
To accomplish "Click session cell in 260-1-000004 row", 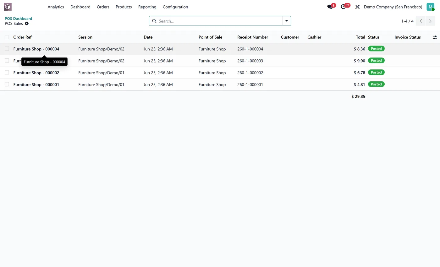I will (101, 49).
